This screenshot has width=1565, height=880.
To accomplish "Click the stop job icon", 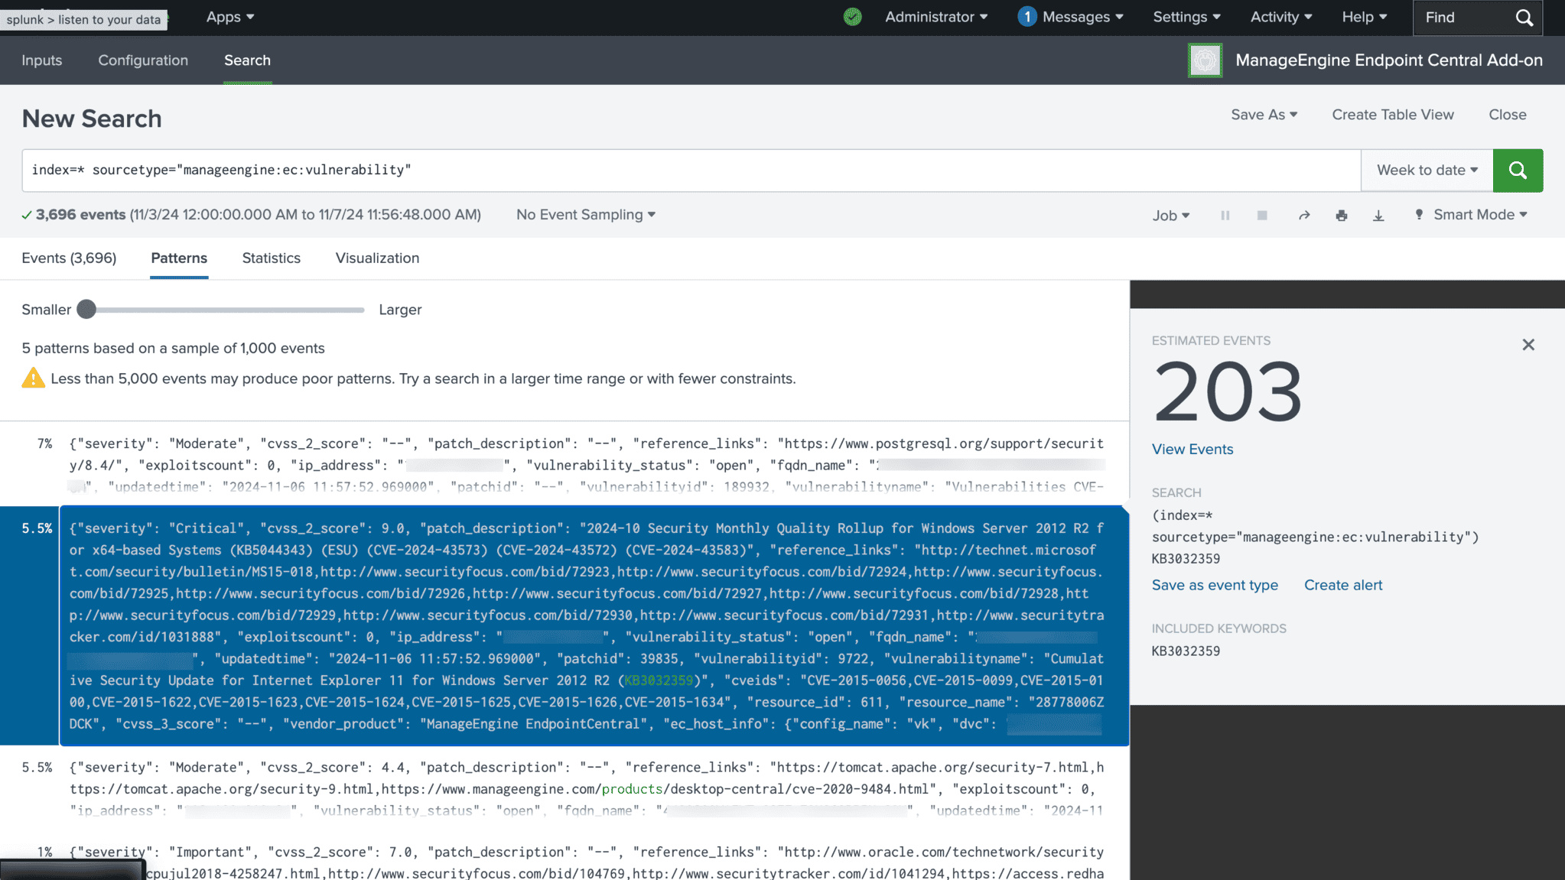I will (1262, 216).
